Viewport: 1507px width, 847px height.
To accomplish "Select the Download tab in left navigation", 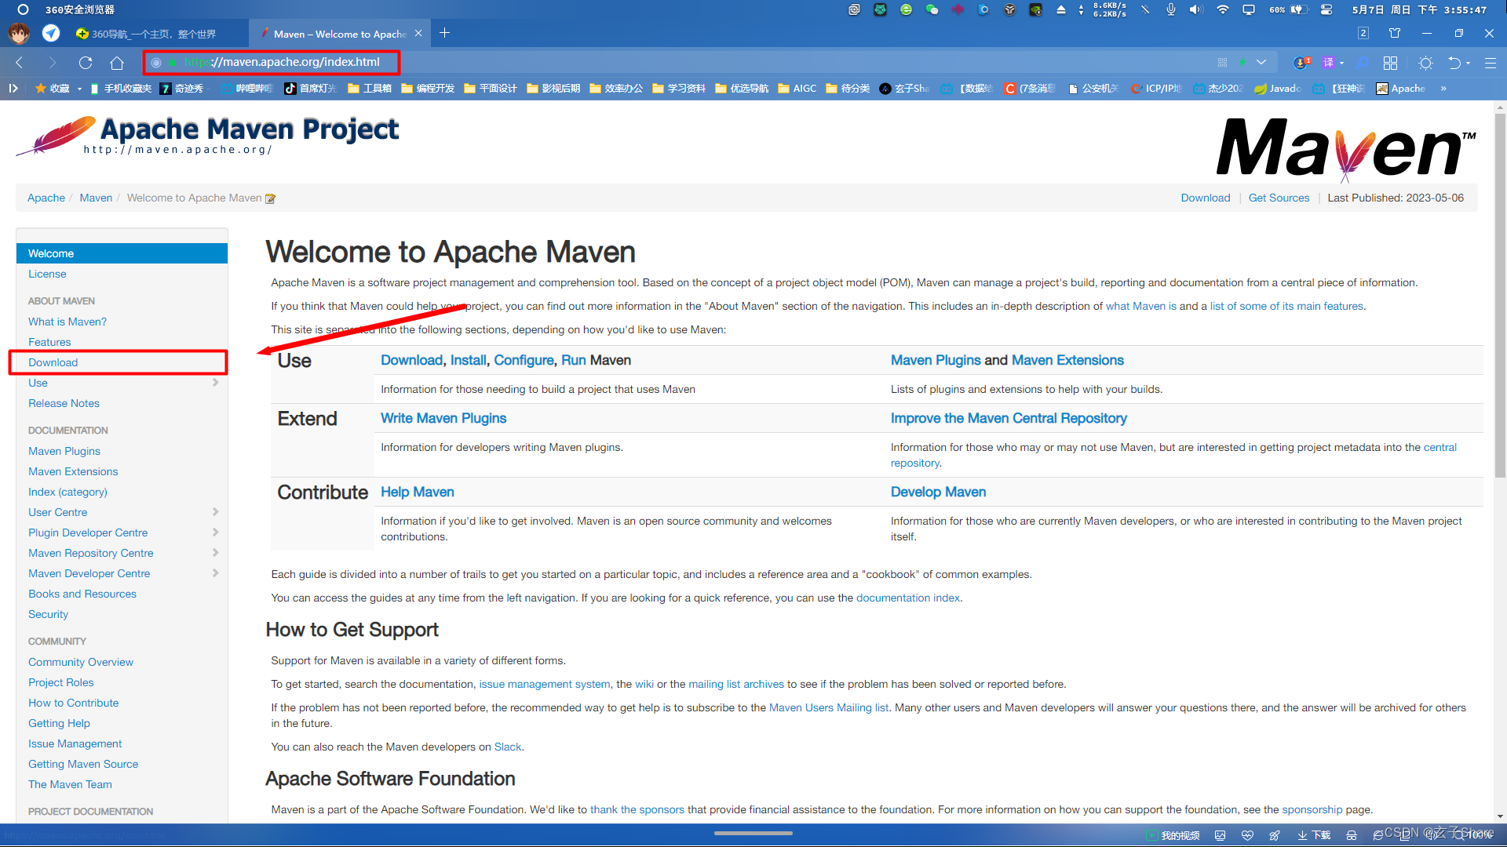I will pos(53,362).
